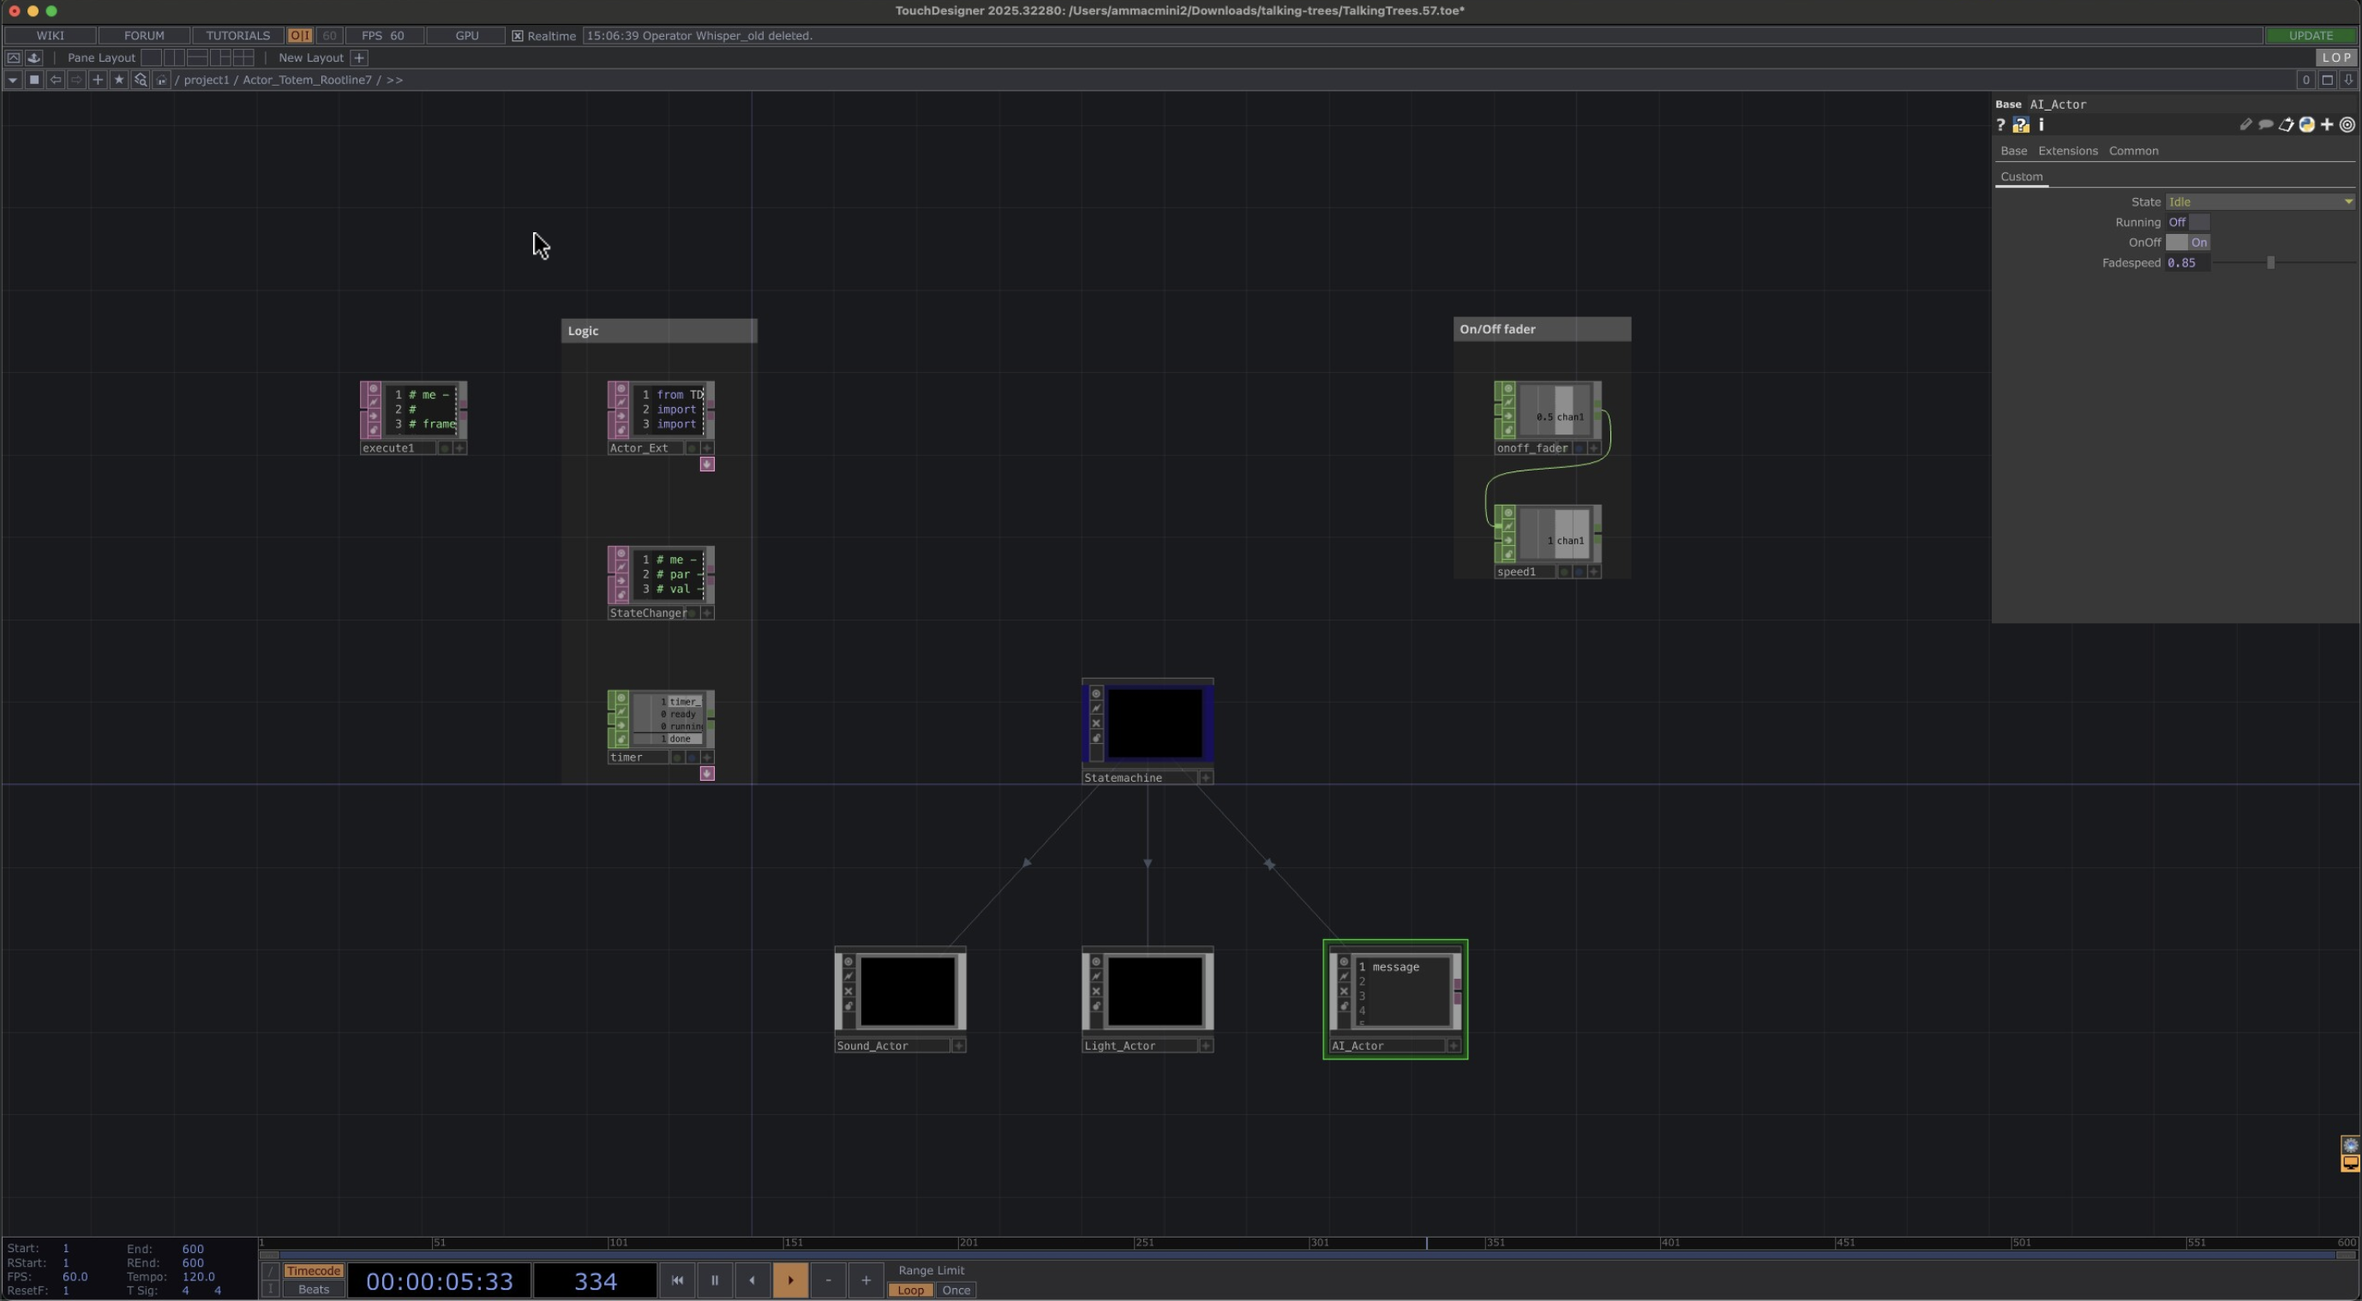This screenshot has height=1301, width=2362.
Task: Click the target circle icon in parameter panel
Action: [2347, 124]
